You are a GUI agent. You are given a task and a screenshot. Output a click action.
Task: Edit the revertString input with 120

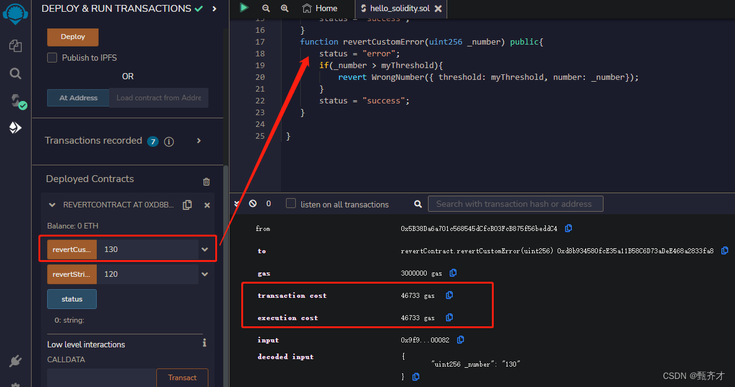[147, 274]
